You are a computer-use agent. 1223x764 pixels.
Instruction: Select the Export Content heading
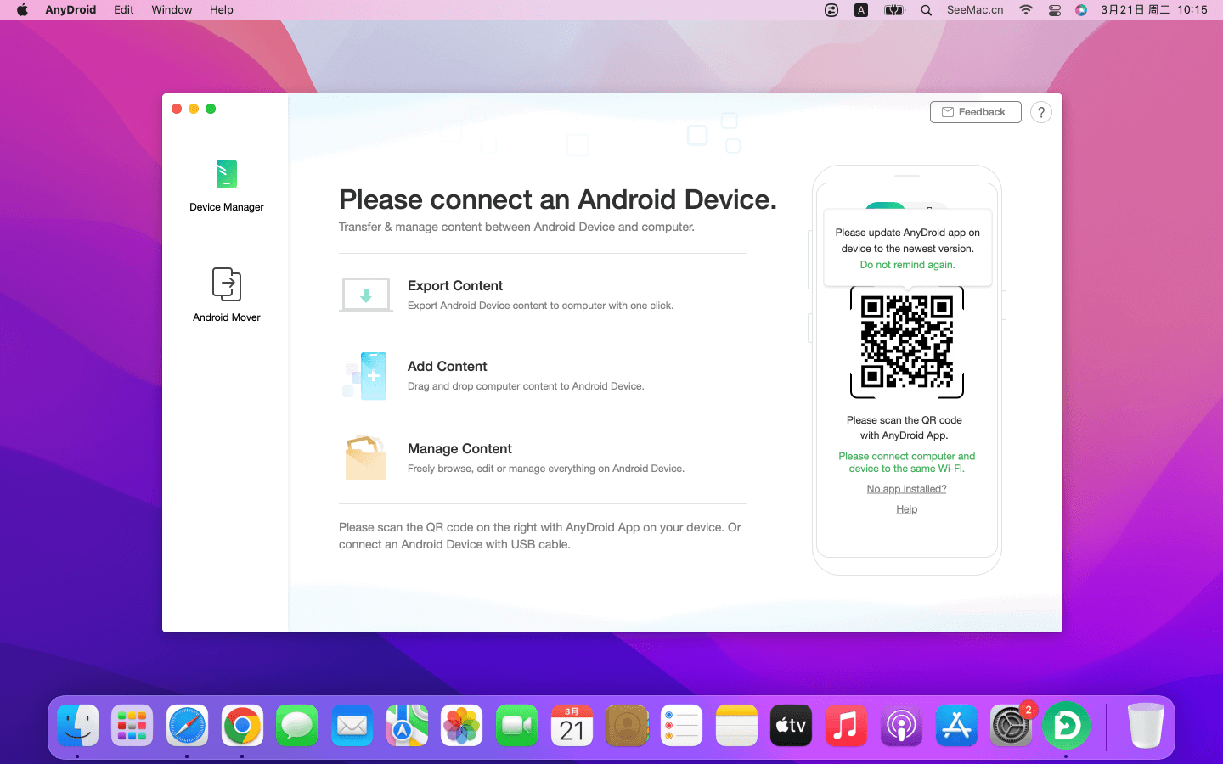[x=455, y=286]
